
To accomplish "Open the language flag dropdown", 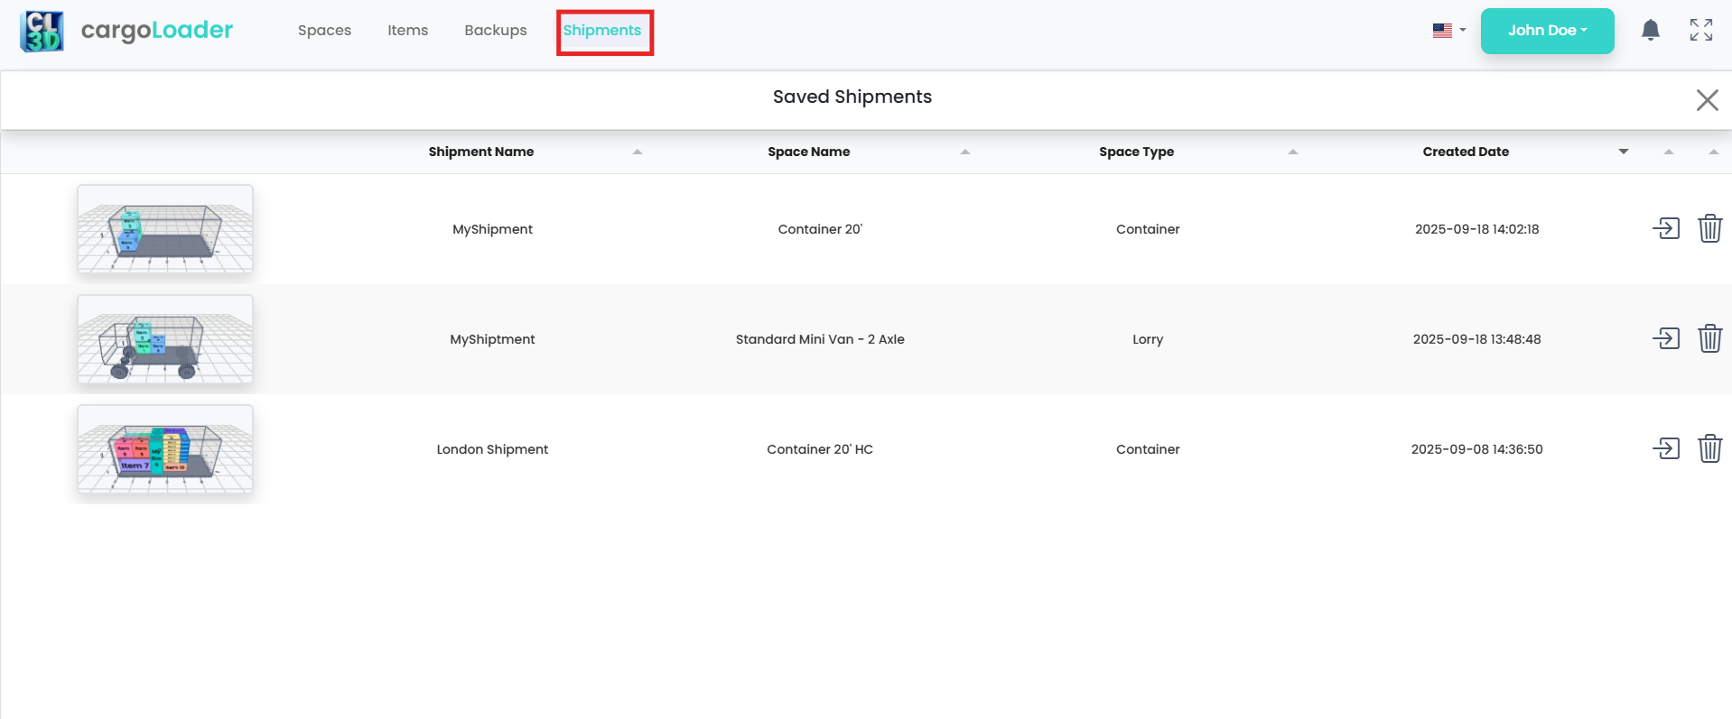I will coord(1448,30).
